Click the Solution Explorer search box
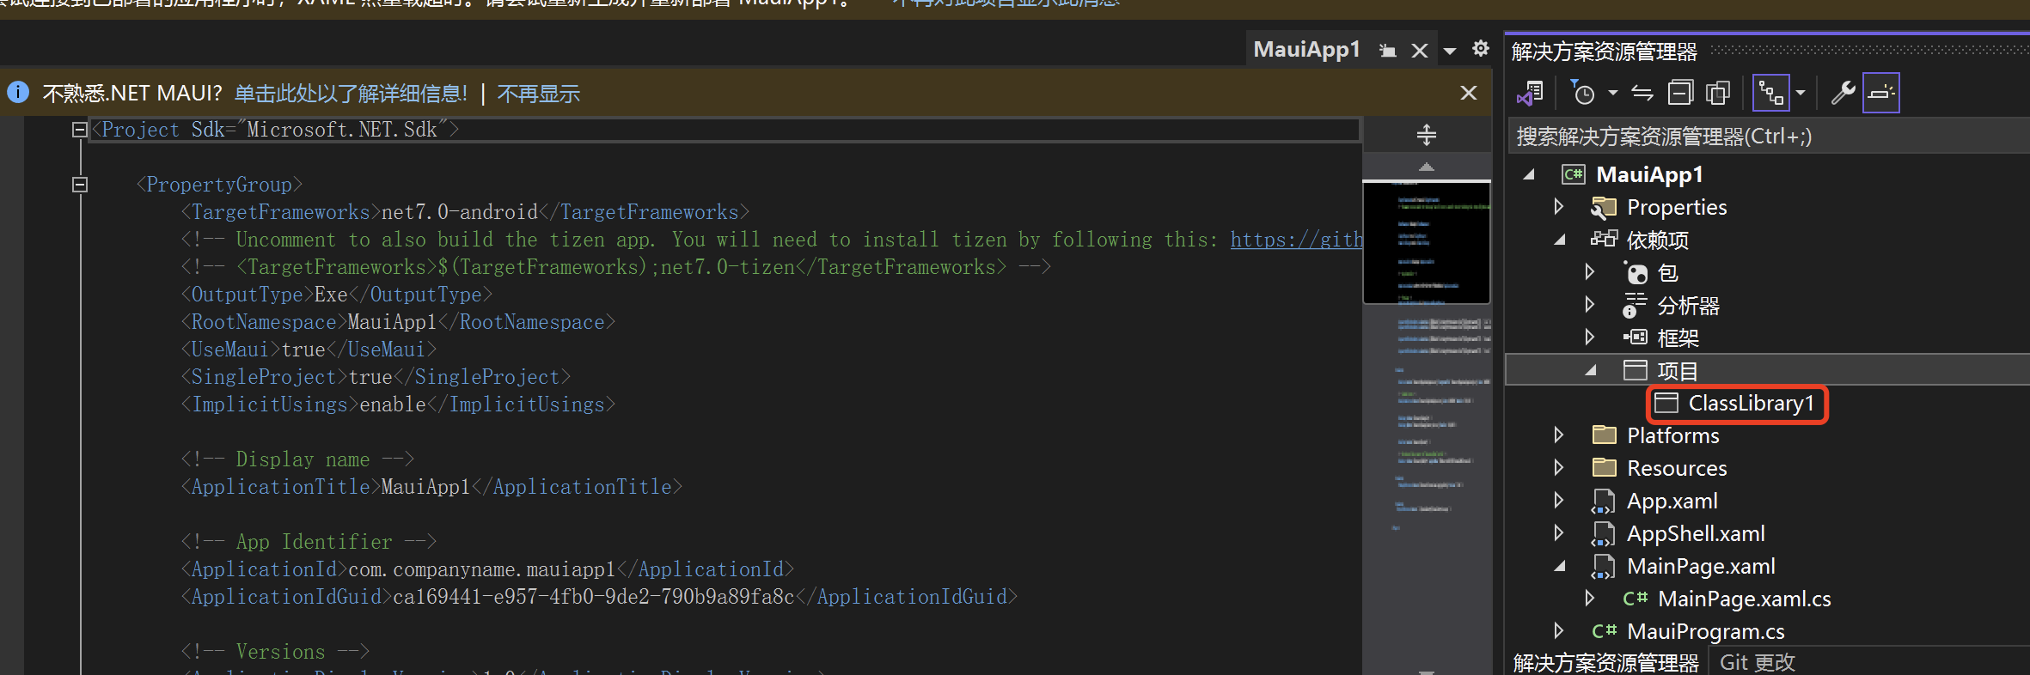 [x=1768, y=137]
